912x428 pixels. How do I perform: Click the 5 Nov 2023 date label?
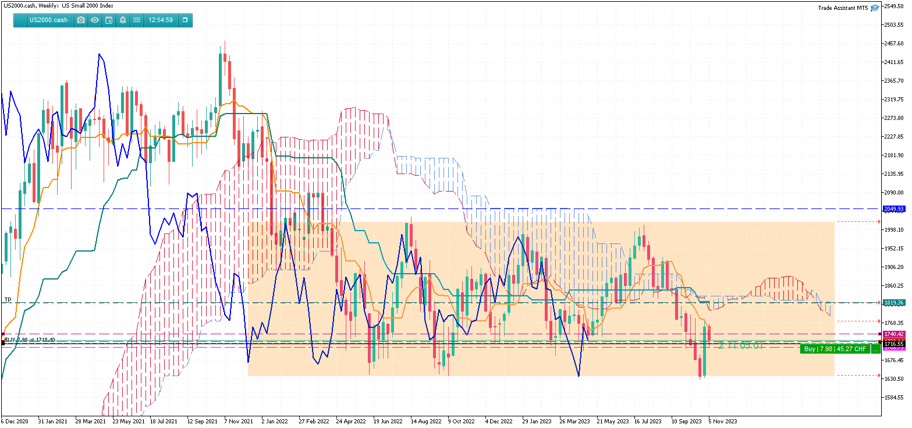click(x=723, y=420)
